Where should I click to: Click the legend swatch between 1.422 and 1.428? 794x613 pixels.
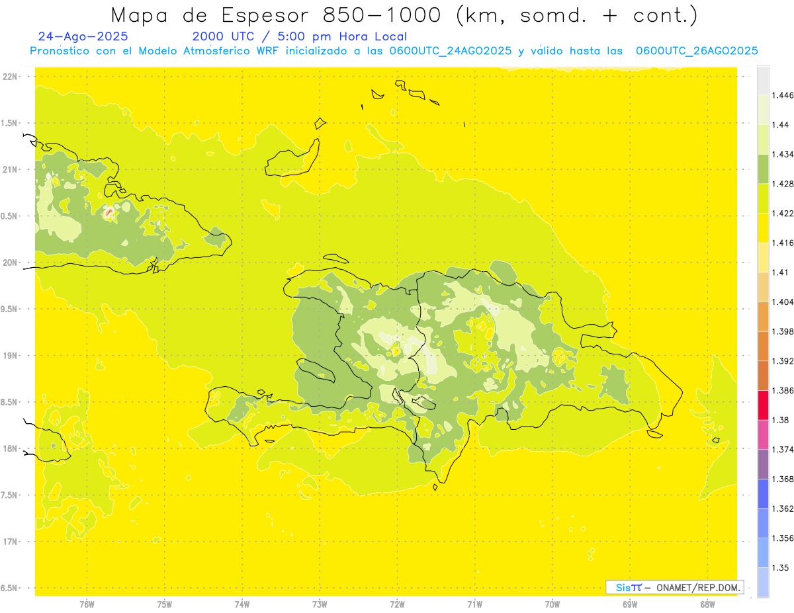coord(763,198)
